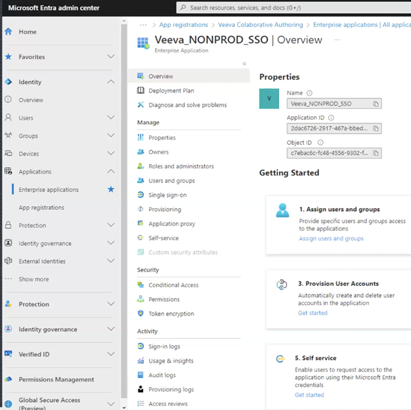
Task: Click the Favorites star icon in sidebar
Action: click(x=9, y=56)
